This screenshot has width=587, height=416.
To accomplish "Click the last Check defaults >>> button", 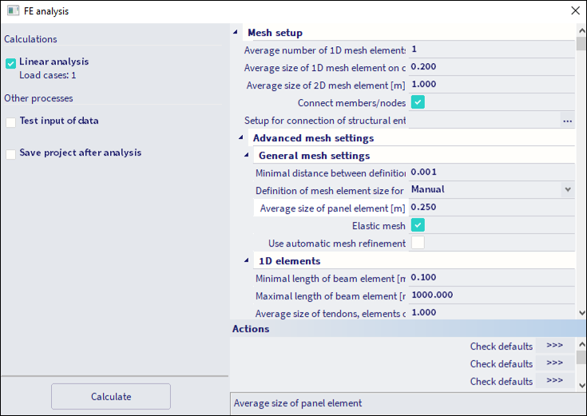I will (x=554, y=381).
